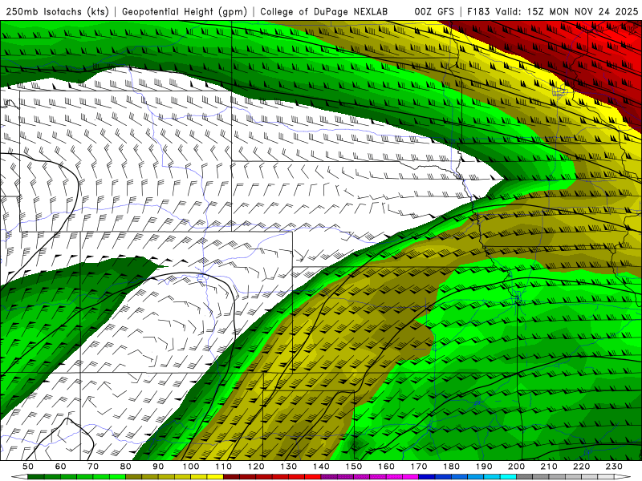
Task: Click the 230 knot colorbar label
Action: point(614,467)
